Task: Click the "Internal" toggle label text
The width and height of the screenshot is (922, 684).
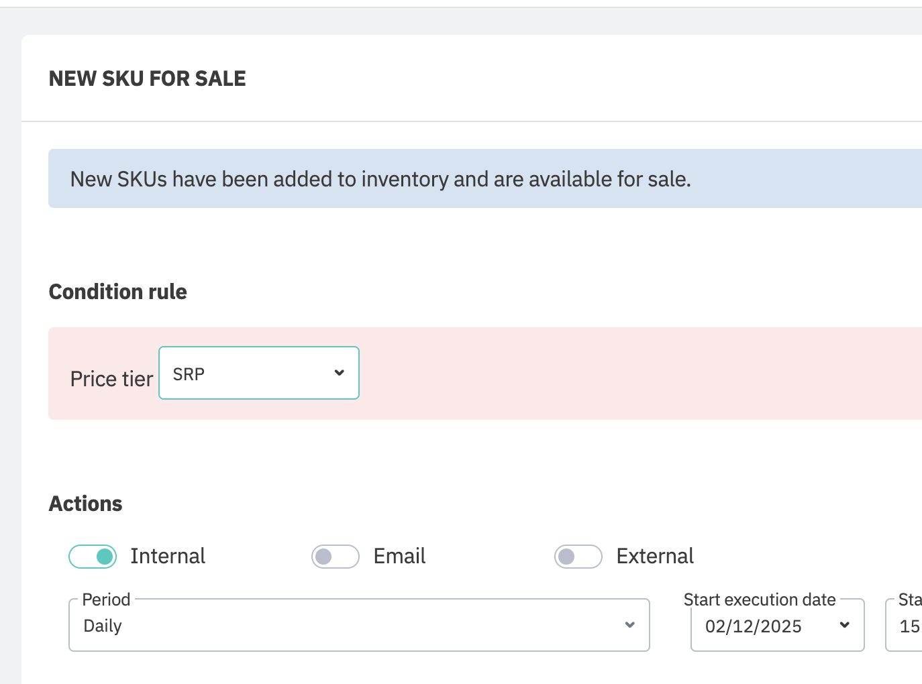Action: tap(168, 556)
